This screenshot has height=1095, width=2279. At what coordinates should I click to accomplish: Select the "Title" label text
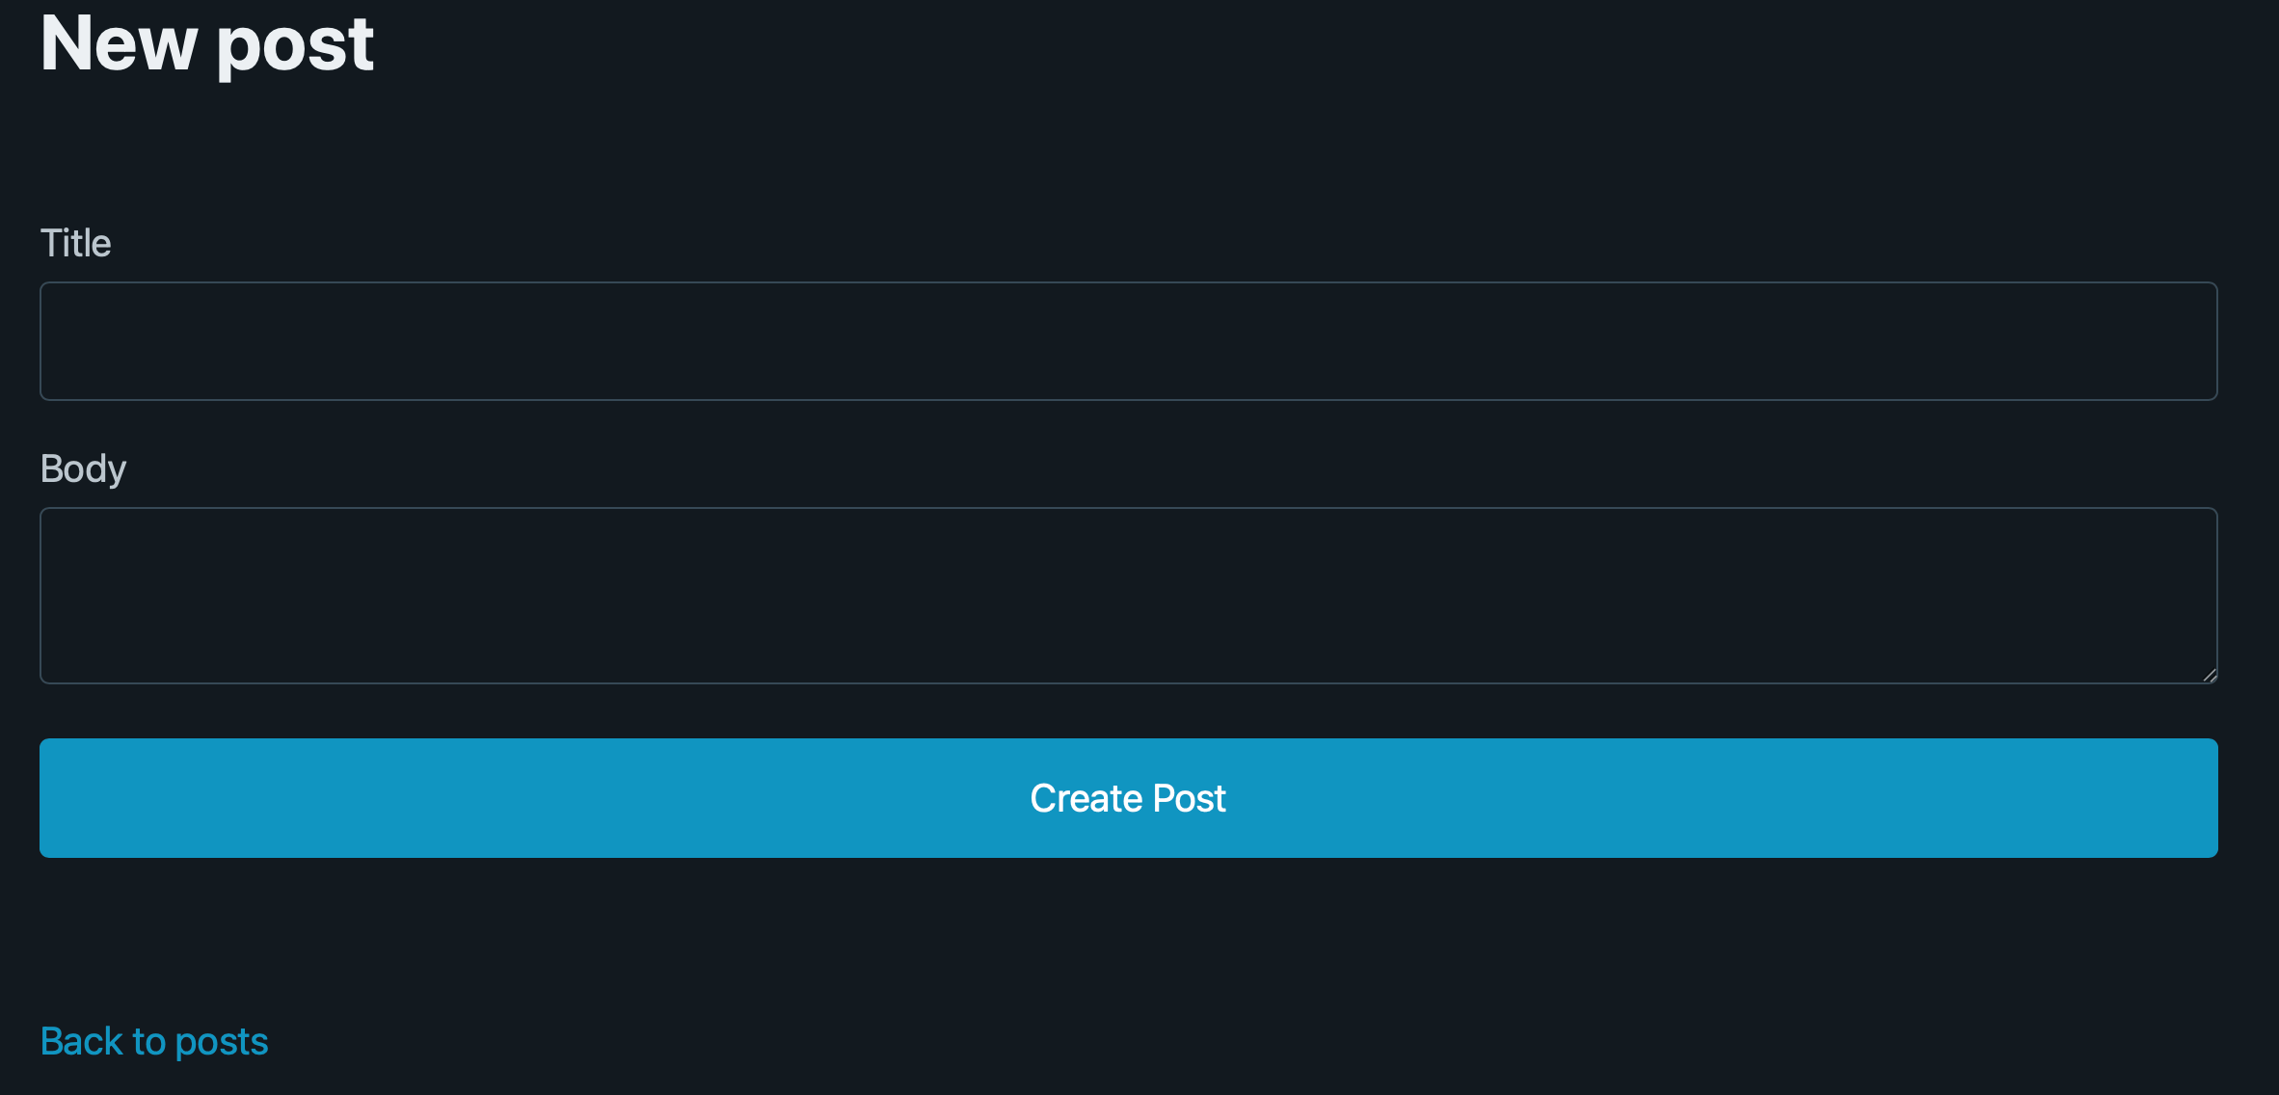pyautogui.click(x=75, y=243)
